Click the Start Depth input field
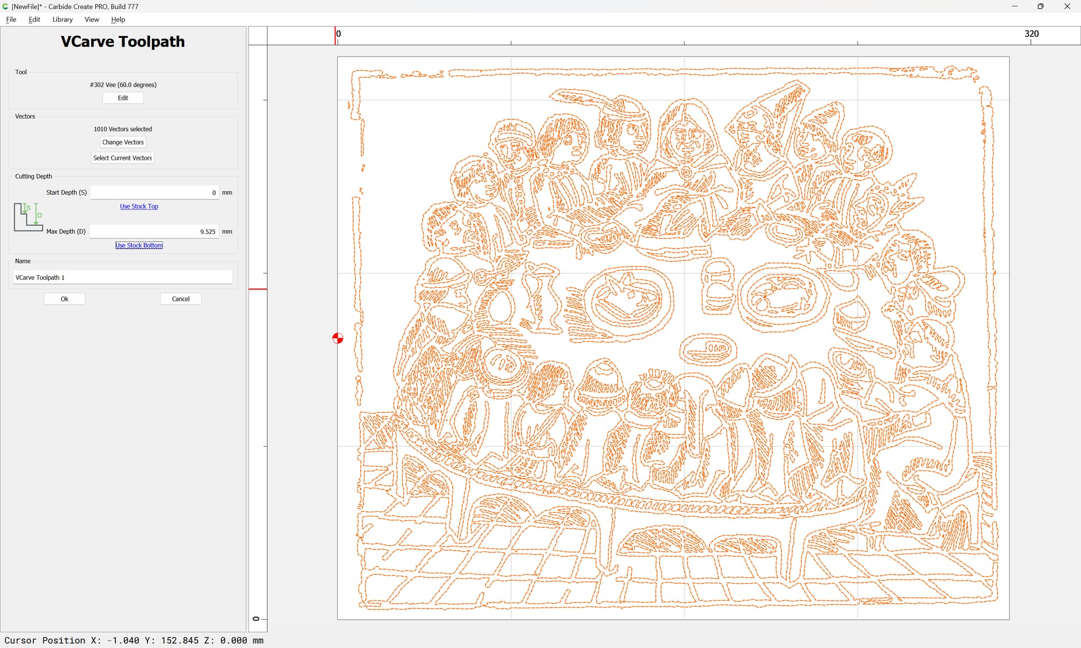The width and height of the screenshot is (1081, 648). point(154,192)
